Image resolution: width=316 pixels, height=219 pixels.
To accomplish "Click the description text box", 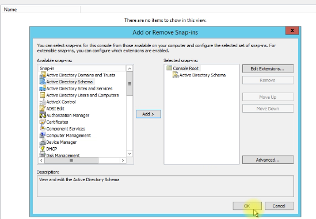I will (x=165, y=186).
